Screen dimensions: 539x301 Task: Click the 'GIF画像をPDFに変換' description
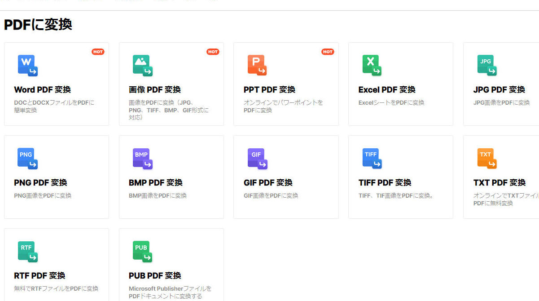tap(271, 196)
